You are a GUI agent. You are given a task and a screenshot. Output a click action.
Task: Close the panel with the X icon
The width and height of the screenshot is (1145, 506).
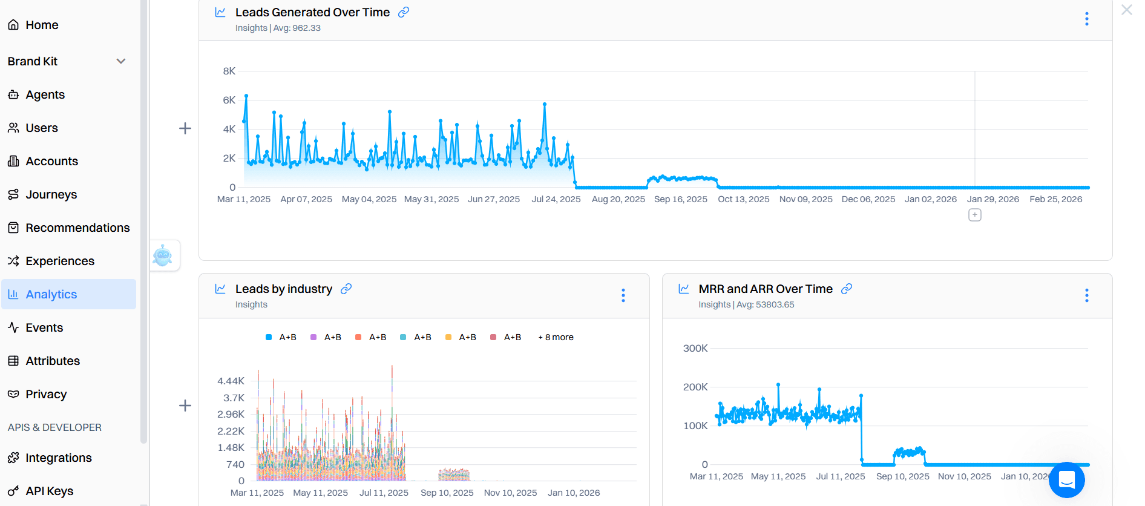(1127, 10)
